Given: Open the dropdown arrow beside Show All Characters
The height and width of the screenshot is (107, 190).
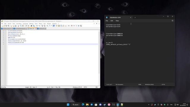Looking at the screenshot, I should point(52,26).
